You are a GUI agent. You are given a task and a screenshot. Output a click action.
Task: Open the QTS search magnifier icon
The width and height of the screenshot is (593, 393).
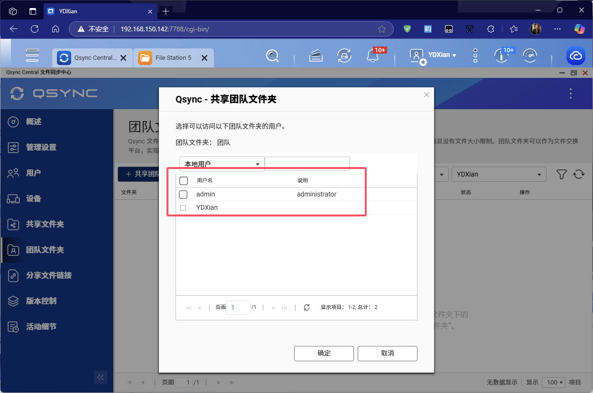[x=272, y=56]
